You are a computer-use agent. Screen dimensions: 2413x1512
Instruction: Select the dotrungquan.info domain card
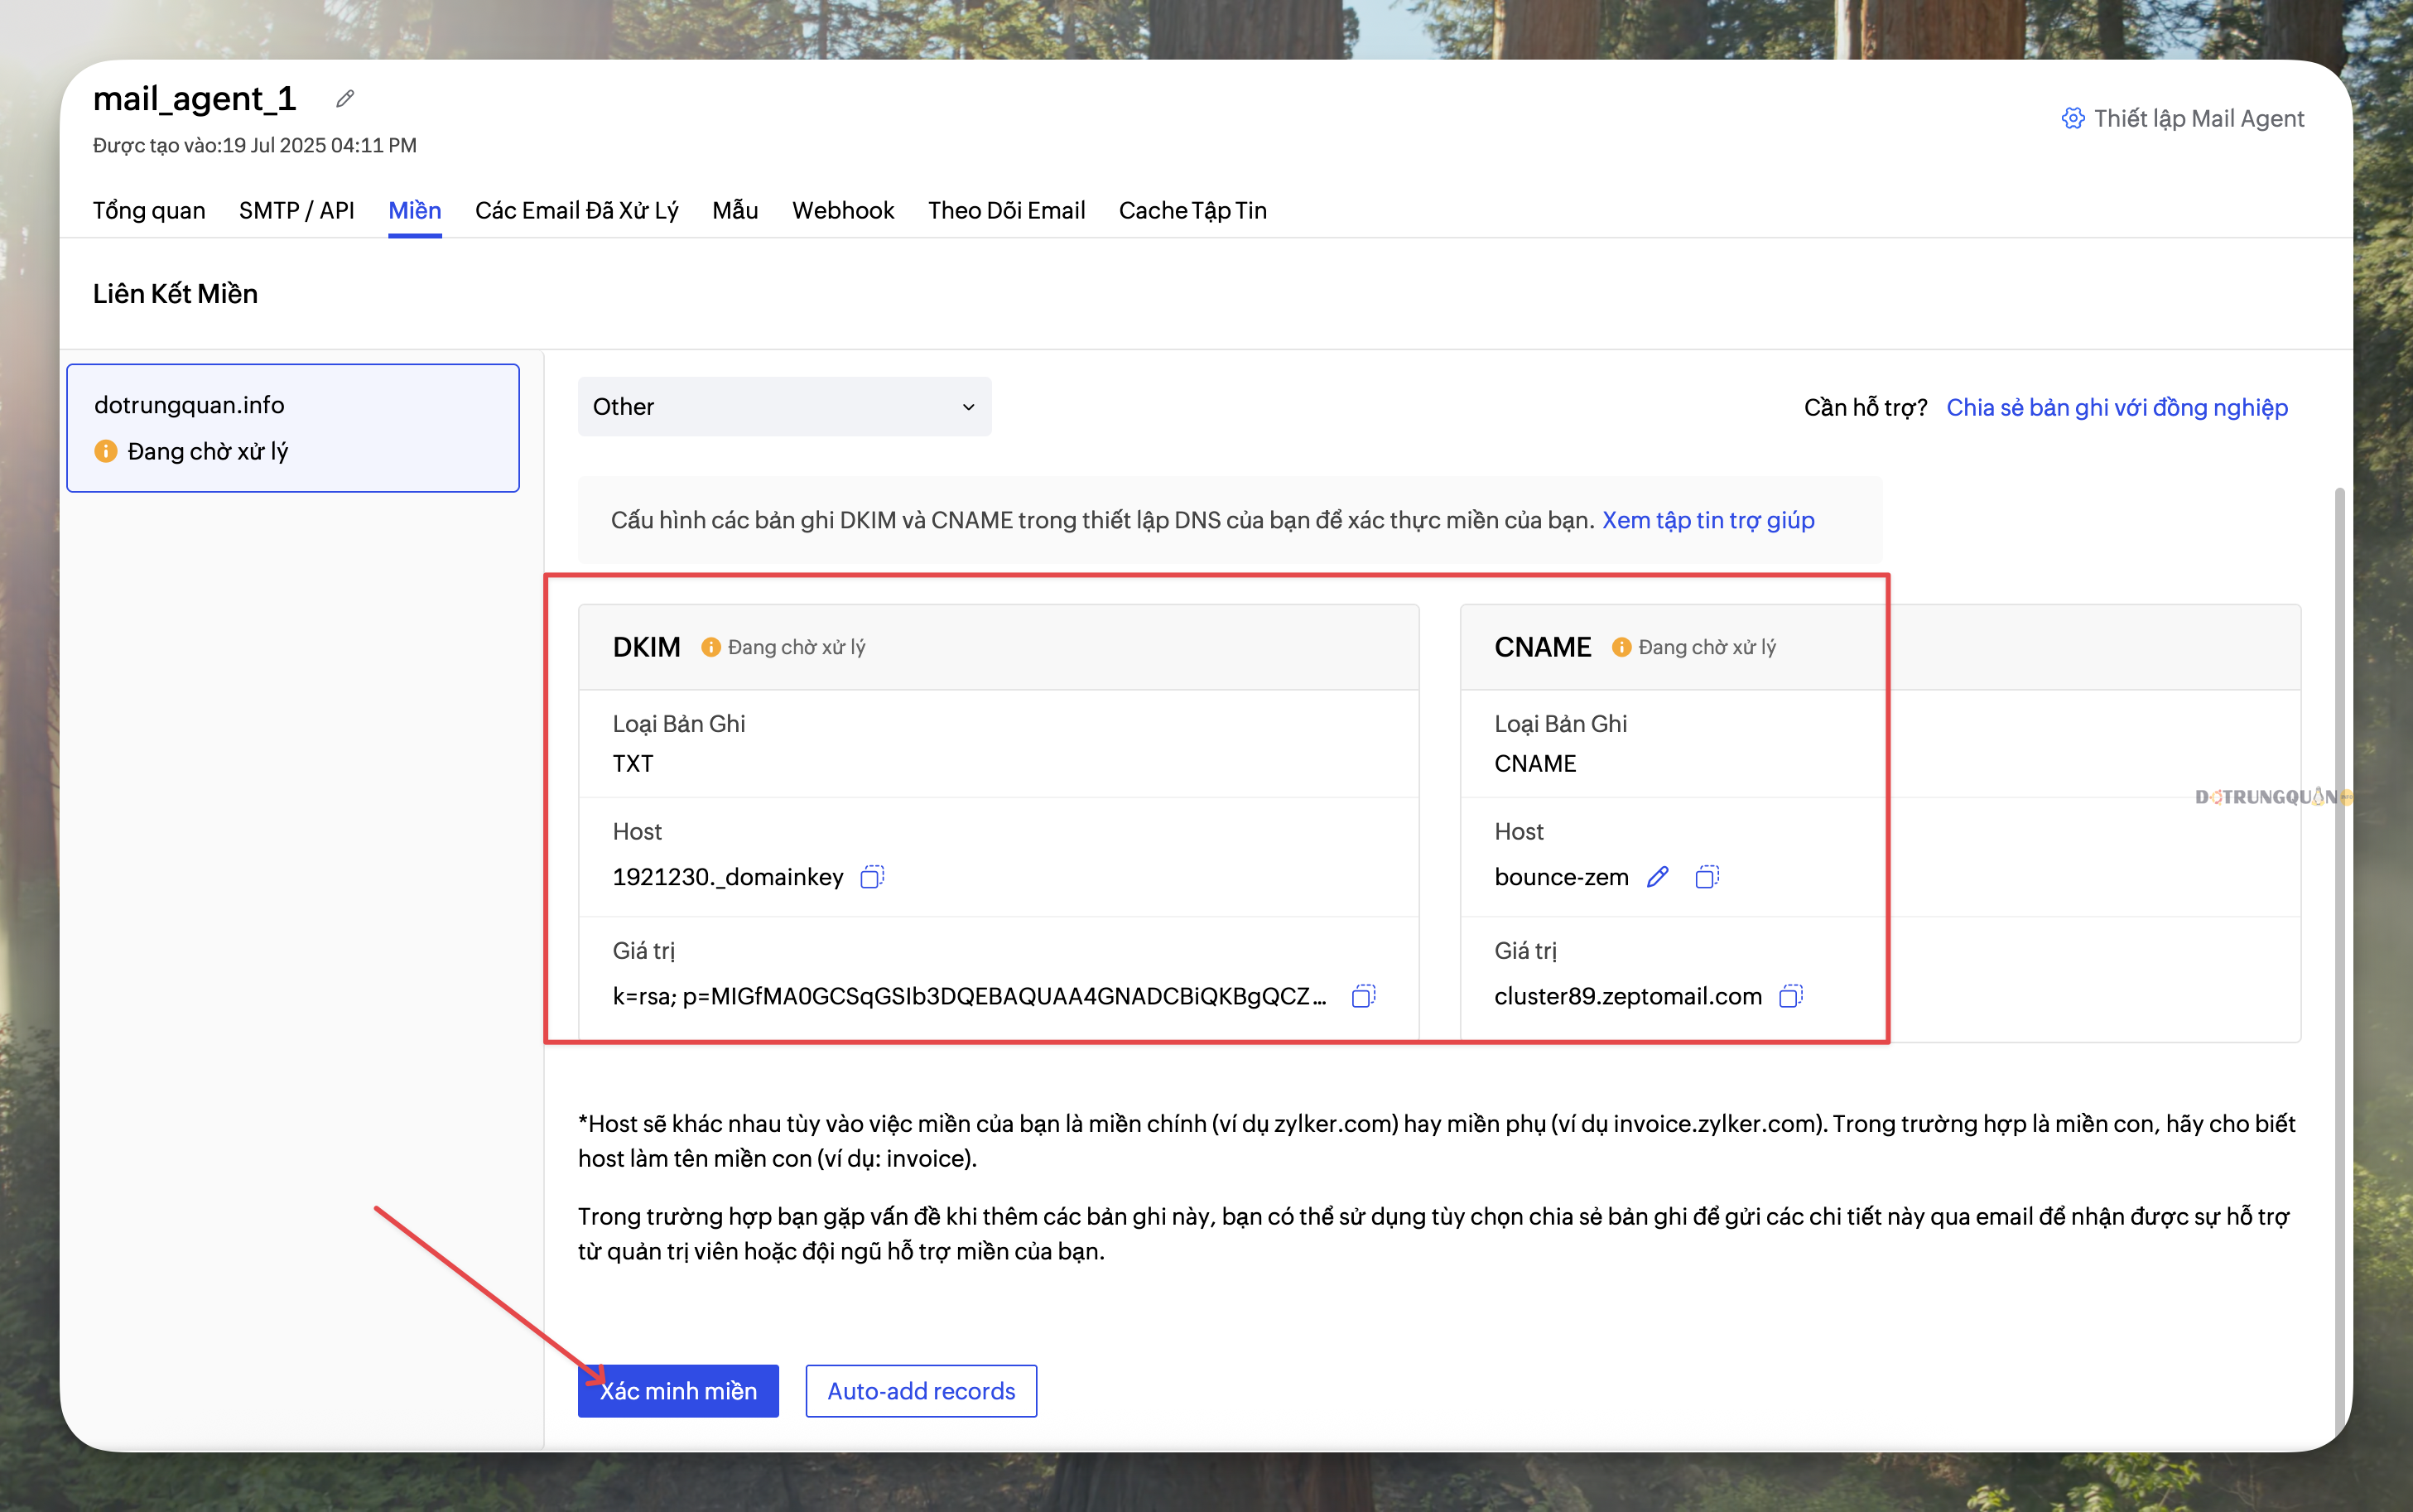293,428
